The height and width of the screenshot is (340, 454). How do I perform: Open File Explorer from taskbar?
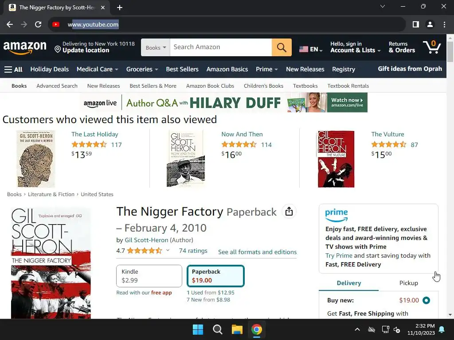[237, 329]
